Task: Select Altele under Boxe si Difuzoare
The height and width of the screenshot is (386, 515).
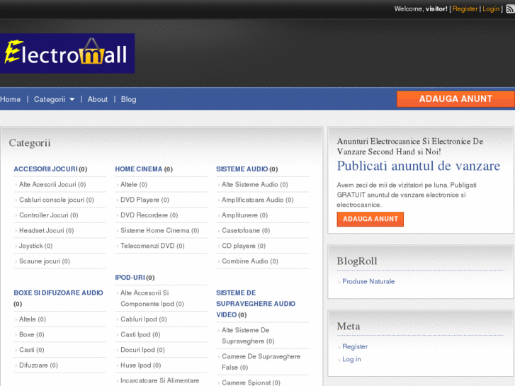Action: coord(27,319)
